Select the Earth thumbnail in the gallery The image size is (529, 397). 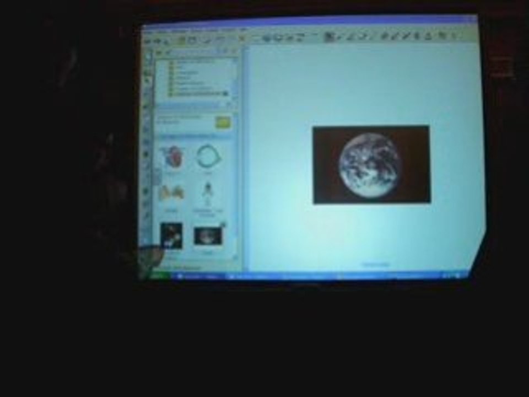pos(208,236)
